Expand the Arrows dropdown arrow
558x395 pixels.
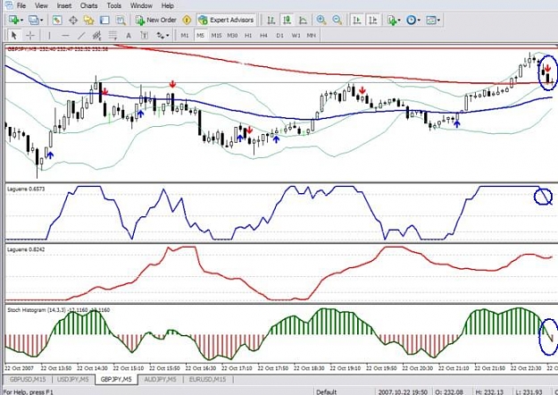pyautogui.click(x=168, y=35)
